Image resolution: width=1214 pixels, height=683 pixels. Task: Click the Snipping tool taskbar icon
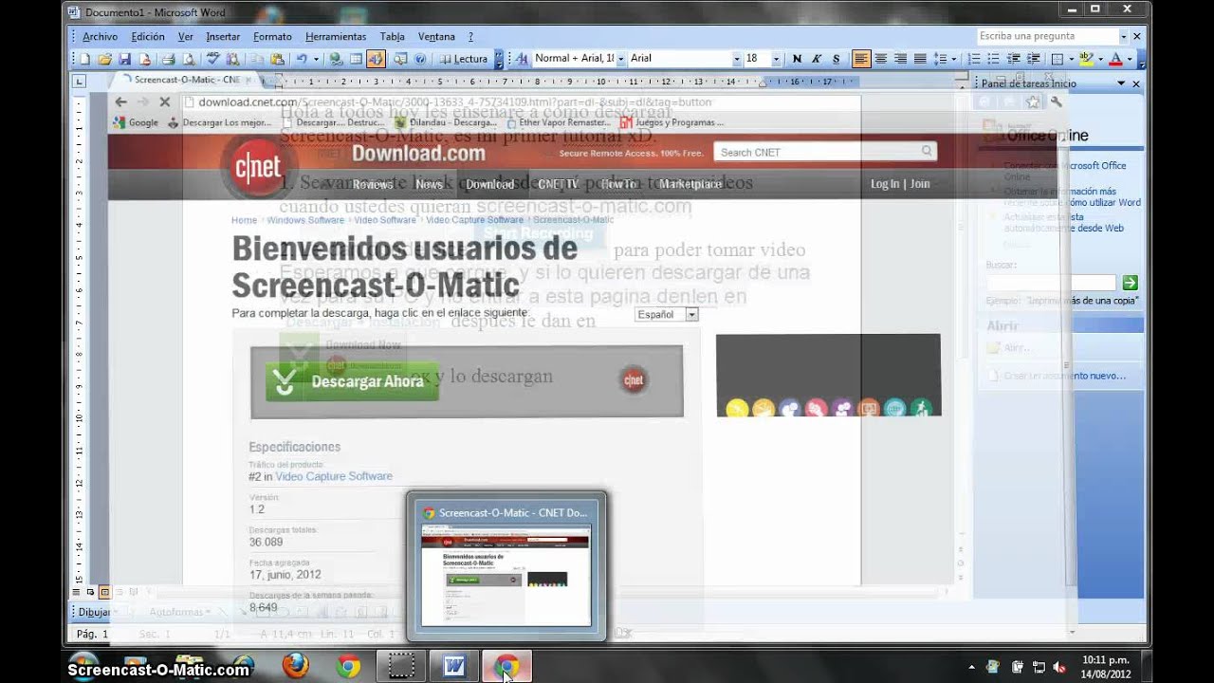click(x=401, y=667)
